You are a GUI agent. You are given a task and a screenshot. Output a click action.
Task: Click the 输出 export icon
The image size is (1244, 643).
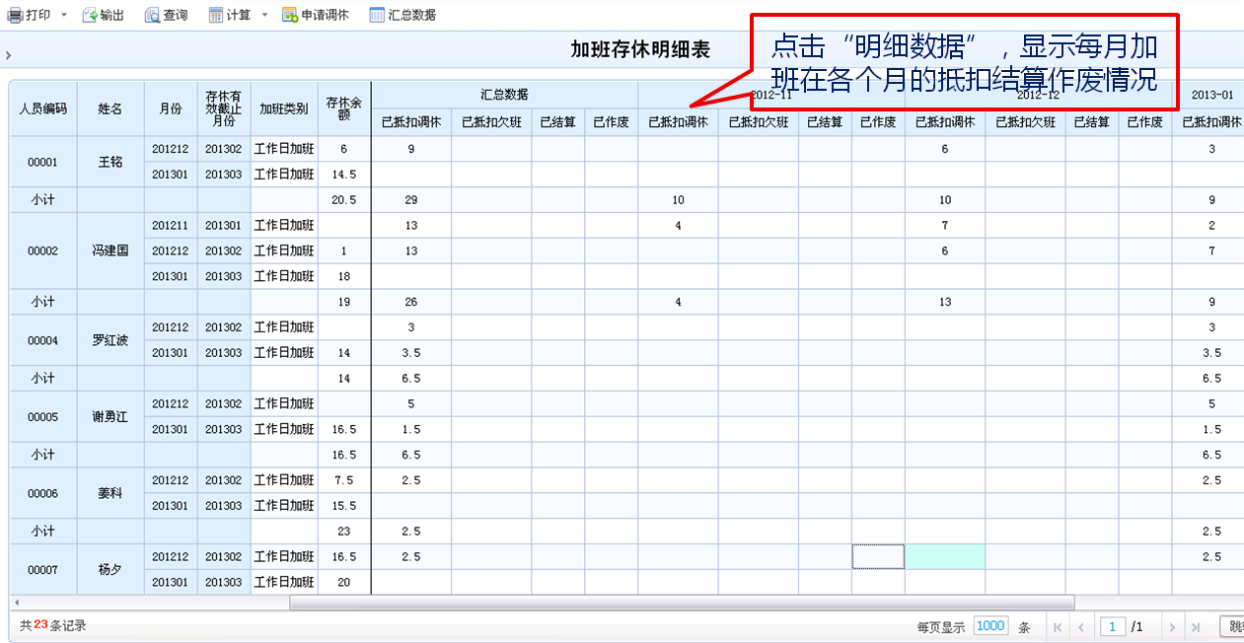(89, 15)
